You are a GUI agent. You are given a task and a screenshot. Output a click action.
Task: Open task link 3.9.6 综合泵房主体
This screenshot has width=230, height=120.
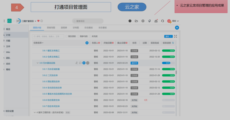[51, 100]
